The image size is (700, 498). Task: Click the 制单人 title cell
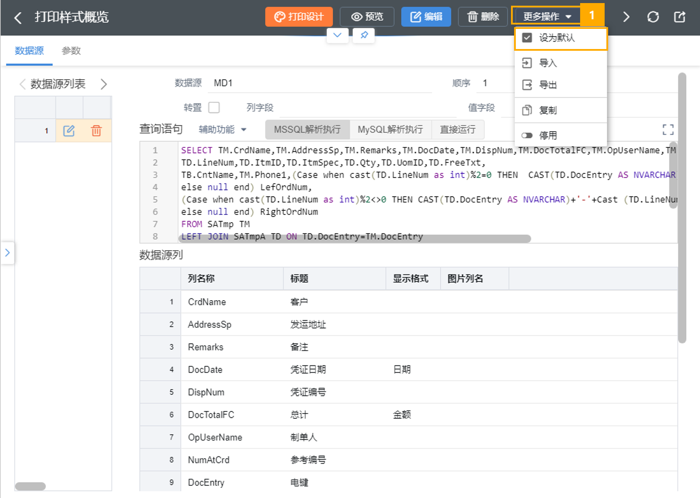pos(335,437)
